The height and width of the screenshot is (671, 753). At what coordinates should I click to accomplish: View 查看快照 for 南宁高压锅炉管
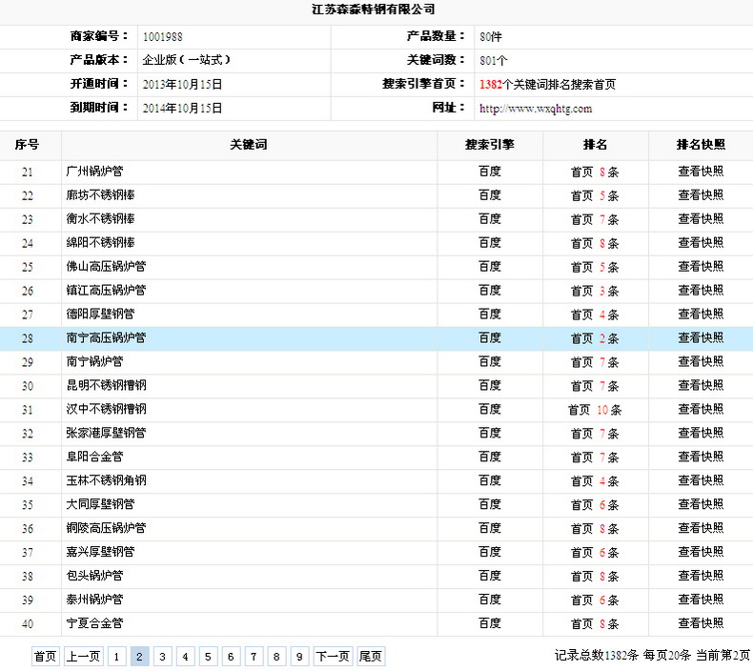click(x=701, y=338)
